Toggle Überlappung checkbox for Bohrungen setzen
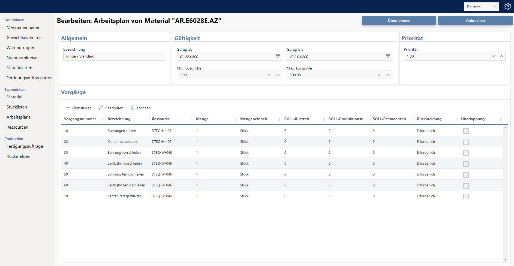The height and width of the screenshot is (266, 514). tap(466, 131)
